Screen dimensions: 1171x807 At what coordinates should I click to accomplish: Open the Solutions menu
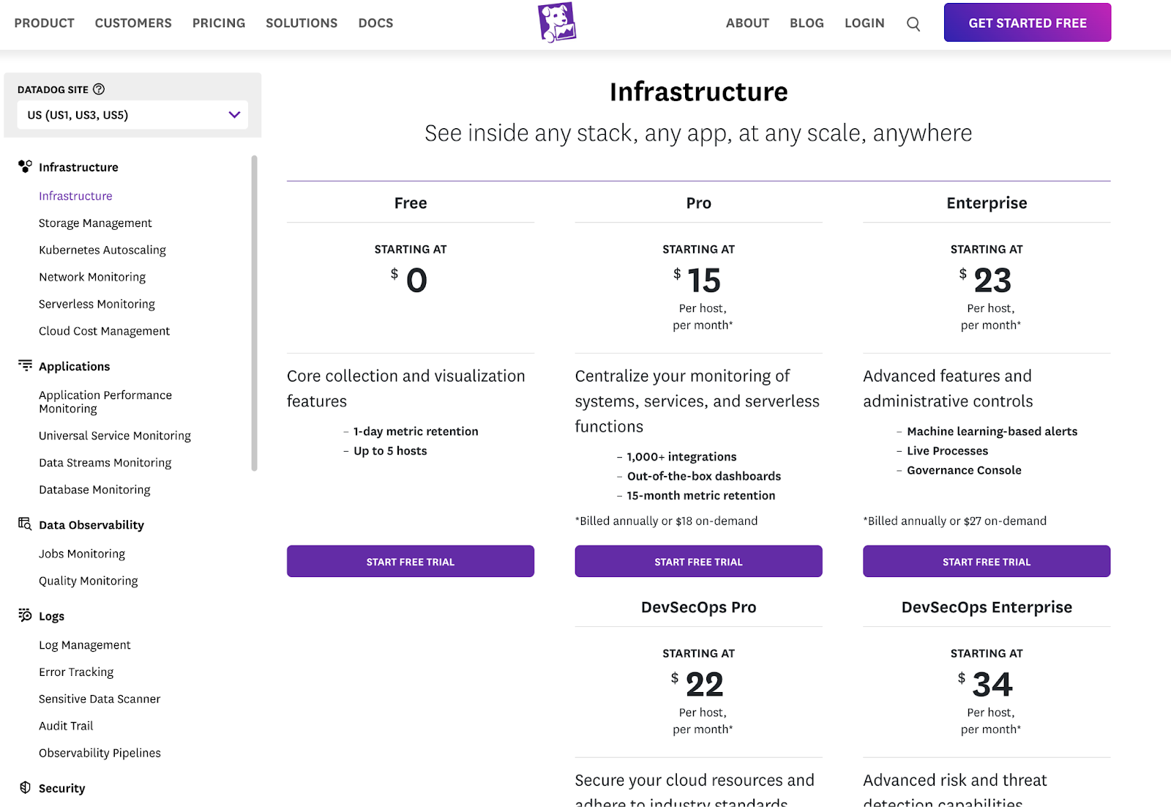pyautogui.click(x=302, y=23)
